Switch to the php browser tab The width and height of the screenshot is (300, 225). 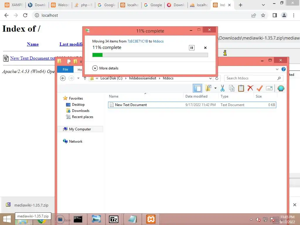(x=83, y=5)
